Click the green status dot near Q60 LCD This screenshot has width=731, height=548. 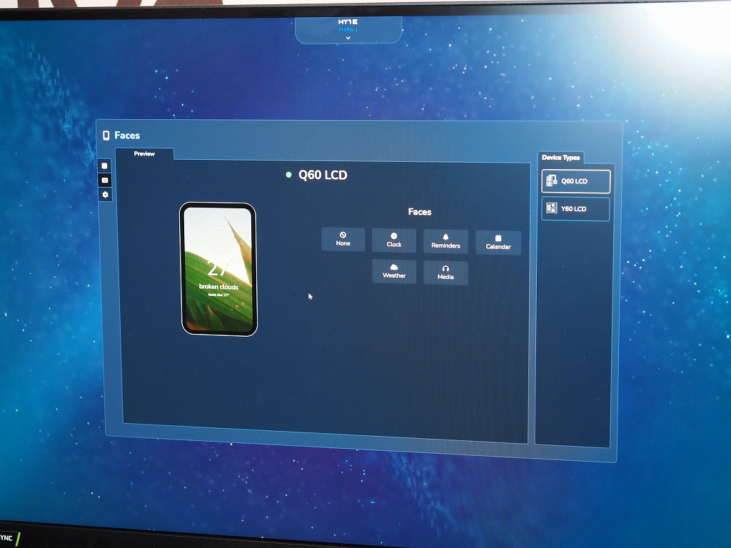288,175
